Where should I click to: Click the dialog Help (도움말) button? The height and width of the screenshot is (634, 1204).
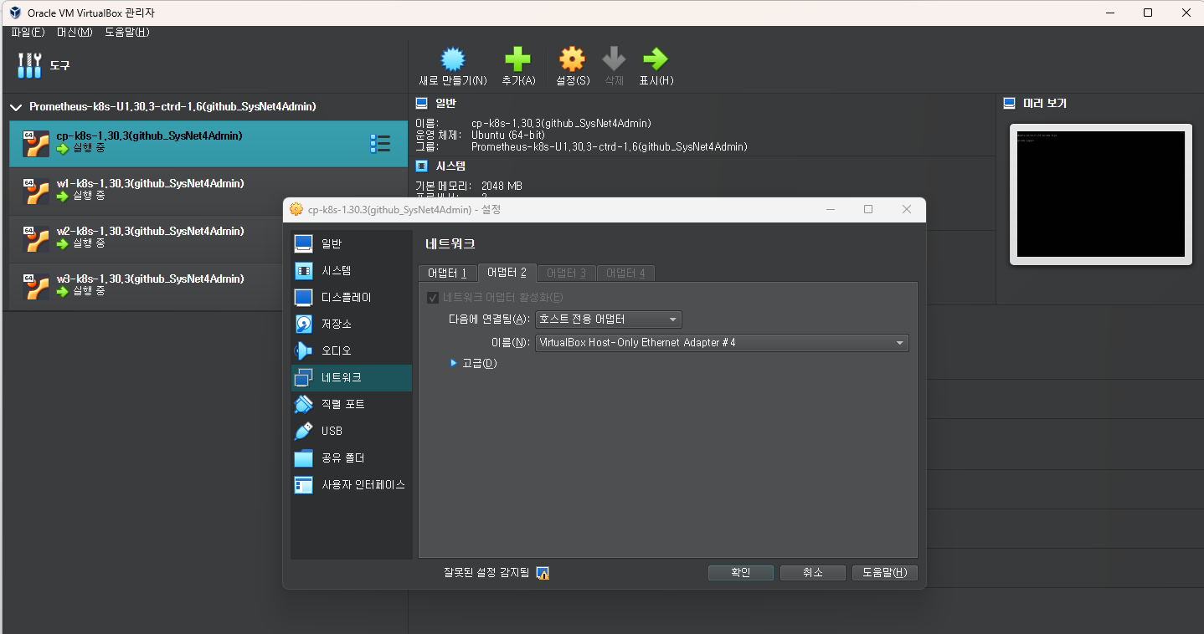click(x=885, y=573)
